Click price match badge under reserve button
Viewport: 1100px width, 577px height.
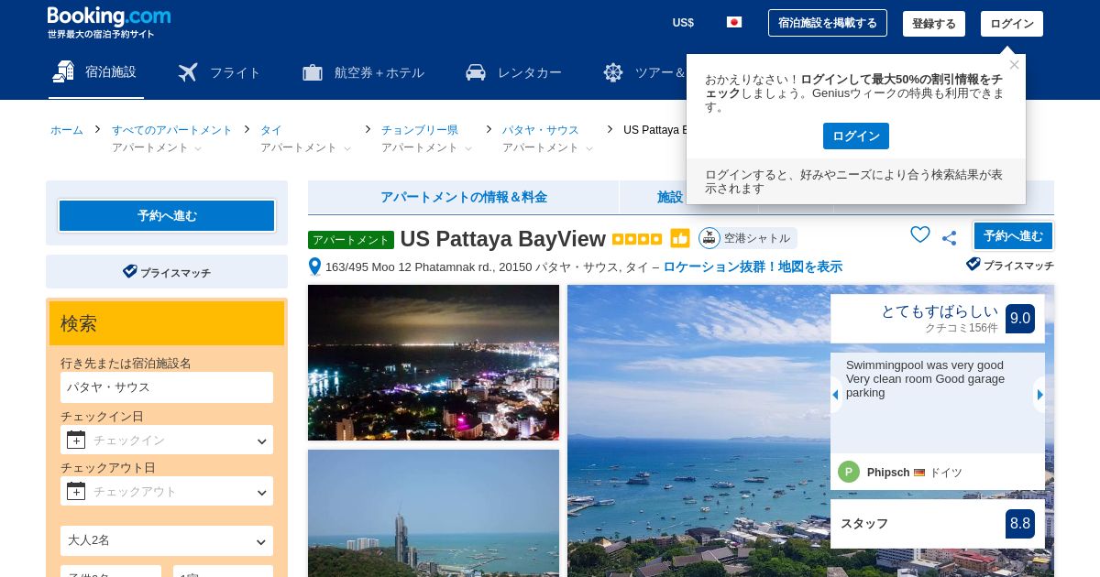pos(1010,265)
